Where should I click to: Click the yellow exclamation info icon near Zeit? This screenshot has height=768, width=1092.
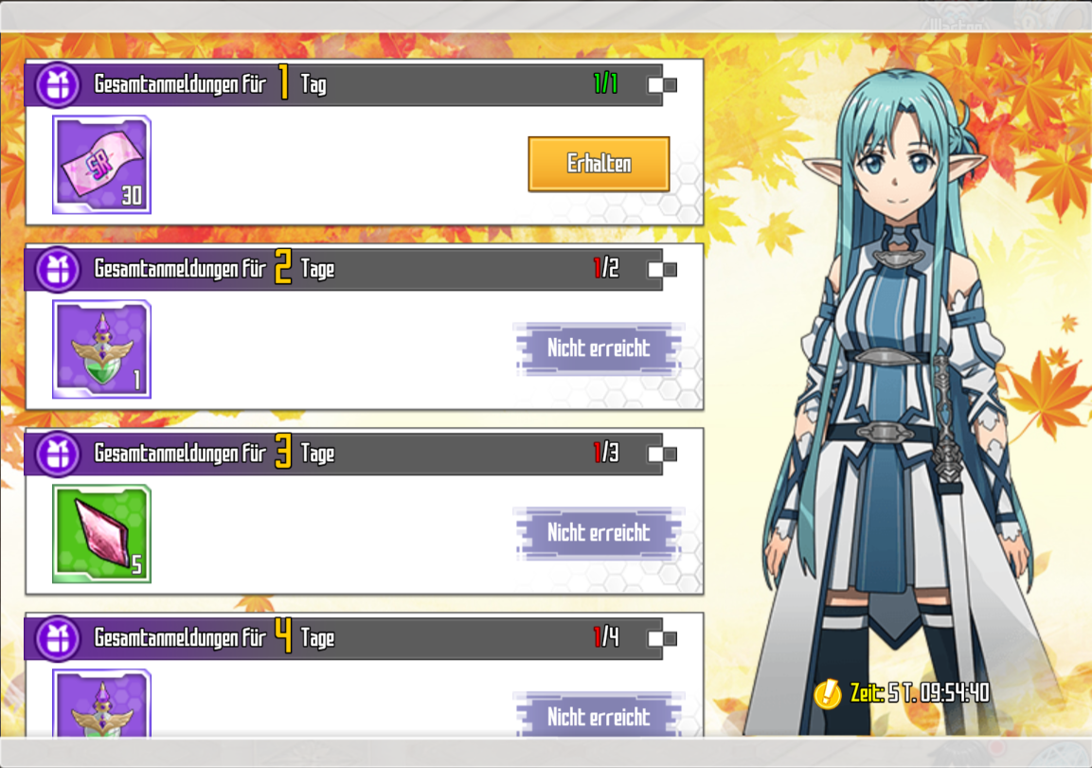coord(828,693)
